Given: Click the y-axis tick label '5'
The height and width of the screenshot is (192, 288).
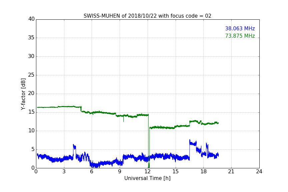Looking at the screenshot, I should point(33,149).
